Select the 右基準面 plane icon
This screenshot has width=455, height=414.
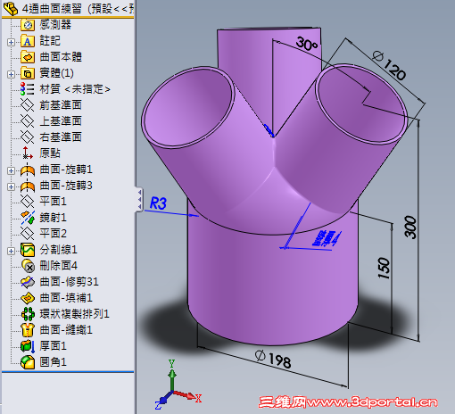click(28, 137)
